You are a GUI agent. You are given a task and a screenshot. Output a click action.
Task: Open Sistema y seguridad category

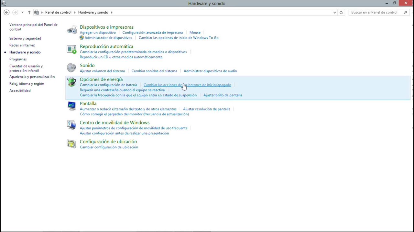(25, 38)
